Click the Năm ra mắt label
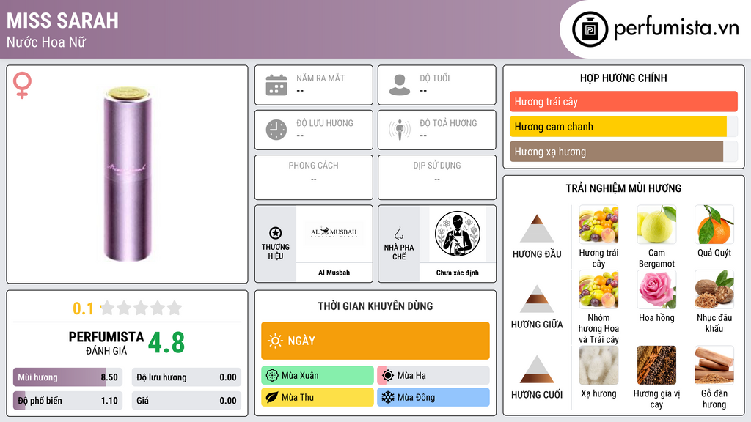Screen dimensions: 751x422 (320, 78)
